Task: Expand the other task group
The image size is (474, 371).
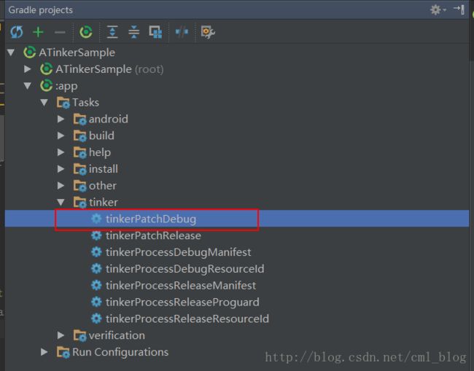Action: tap(61, 185)
